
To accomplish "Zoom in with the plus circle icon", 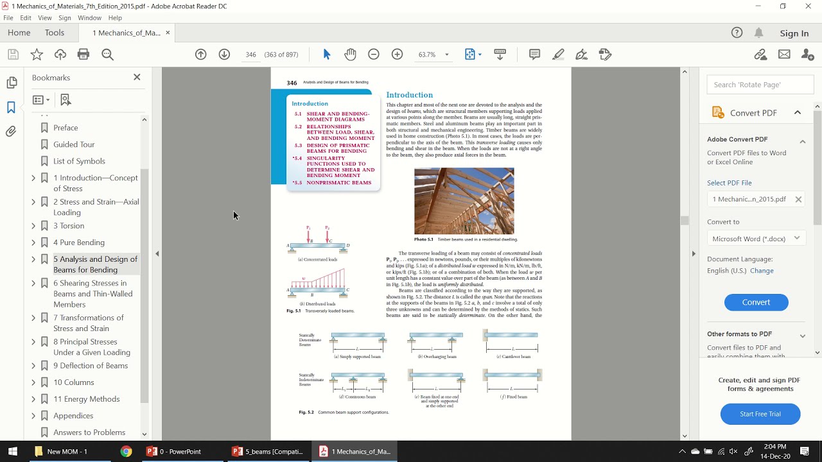I will [x=397, y=55].
